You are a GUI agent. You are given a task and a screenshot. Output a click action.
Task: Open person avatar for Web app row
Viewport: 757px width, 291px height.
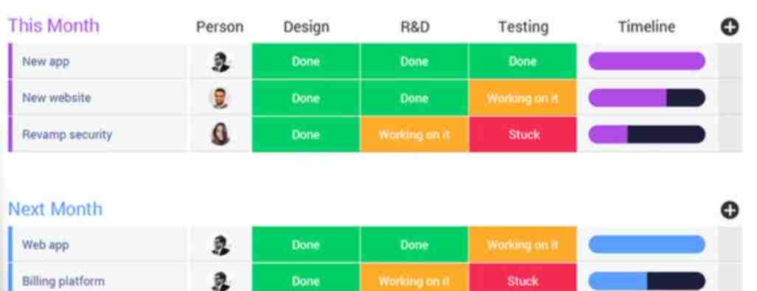[x=220, y=245]
